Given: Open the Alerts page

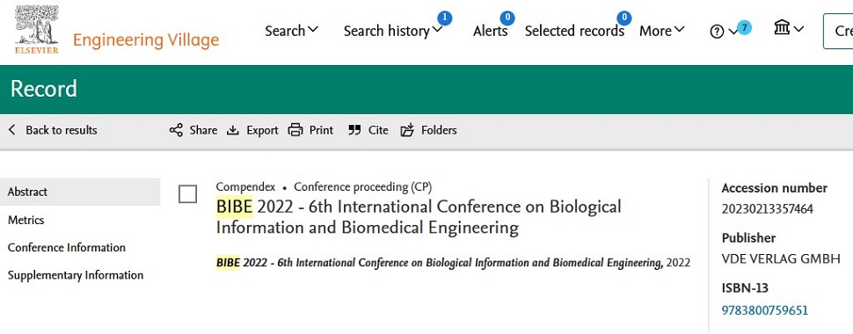Looking at the screenshot, I should pos(490,31).
